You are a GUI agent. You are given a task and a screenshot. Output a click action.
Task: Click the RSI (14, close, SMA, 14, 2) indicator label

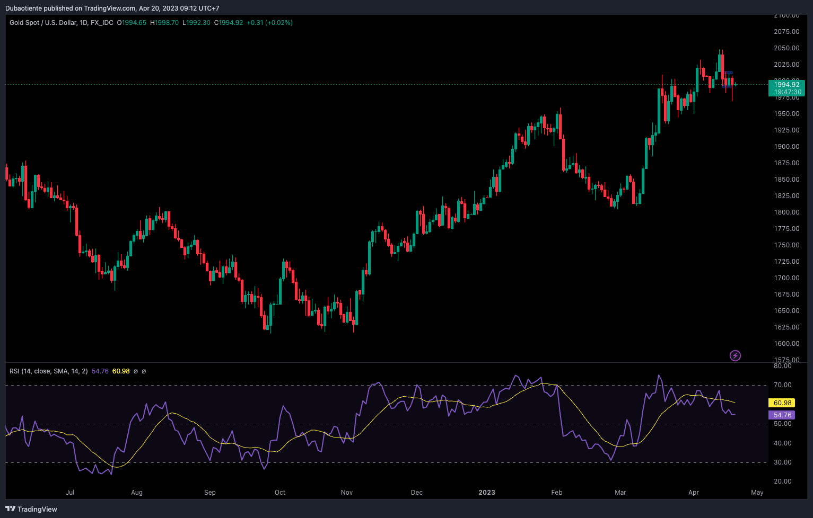point(49,371)
